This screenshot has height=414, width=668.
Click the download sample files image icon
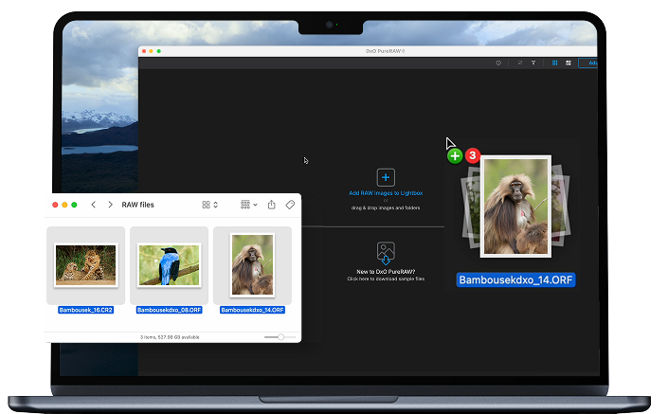[385, 252]
